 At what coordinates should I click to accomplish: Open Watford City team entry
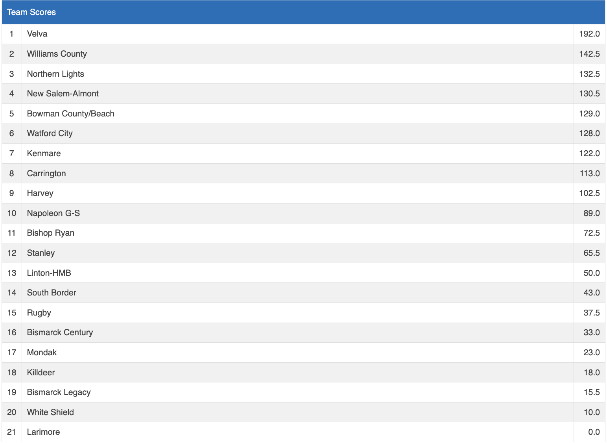pyautogui.click(x=50, y=133)
